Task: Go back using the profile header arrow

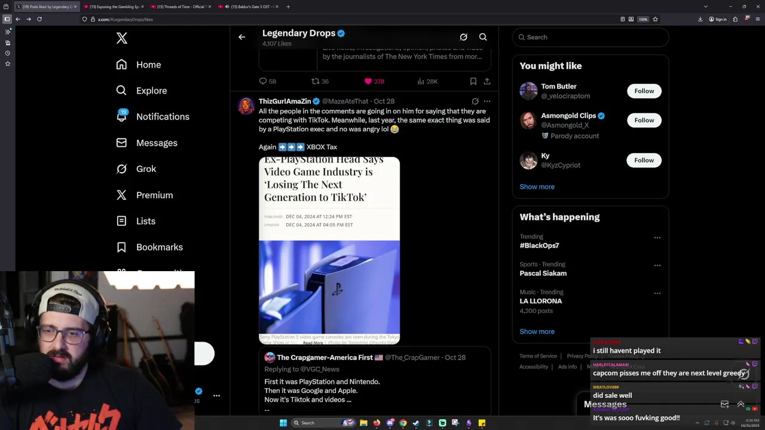Action: (242, 37)
